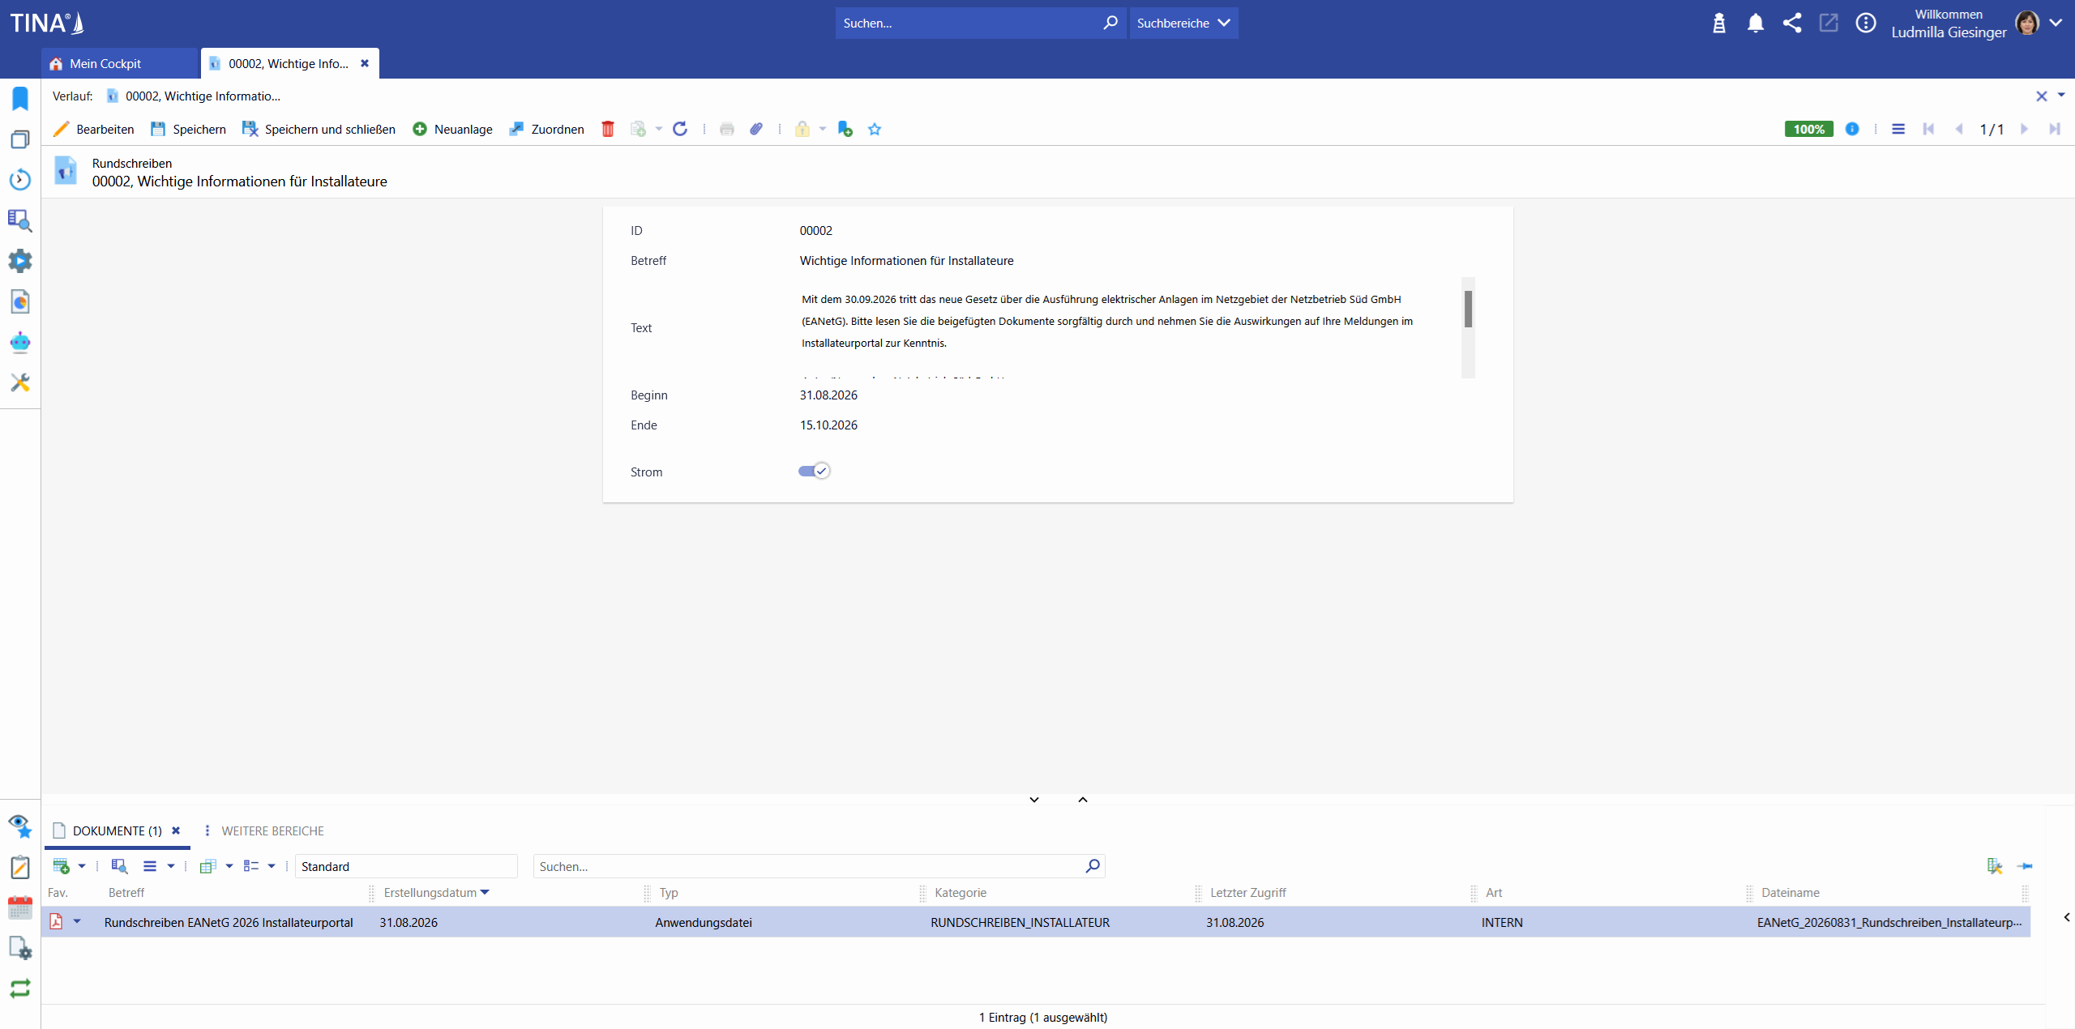Click the Speichern button
2075x1029 pixels.
pyautogui.click(x=188, y=129)
